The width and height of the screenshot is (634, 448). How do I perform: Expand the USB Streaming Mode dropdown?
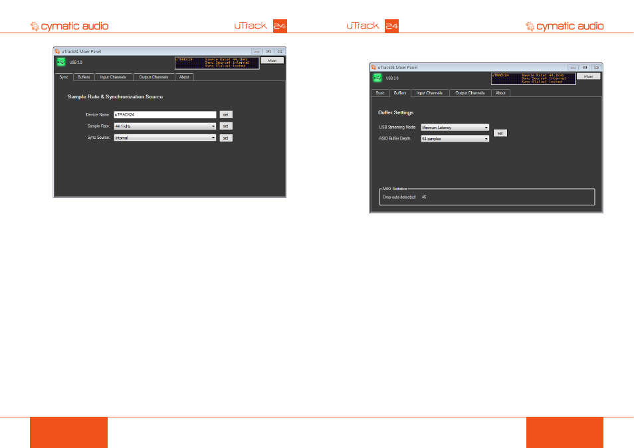(x=455, y=128)
